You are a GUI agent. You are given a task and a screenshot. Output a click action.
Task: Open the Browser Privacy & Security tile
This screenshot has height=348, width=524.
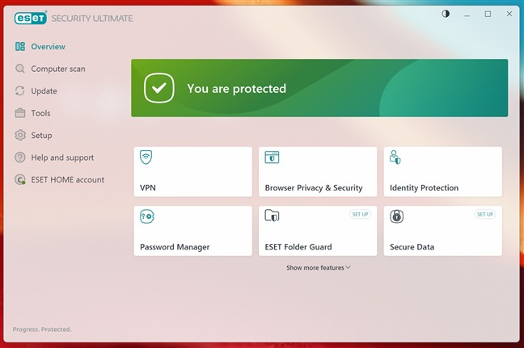coord(318,171)
